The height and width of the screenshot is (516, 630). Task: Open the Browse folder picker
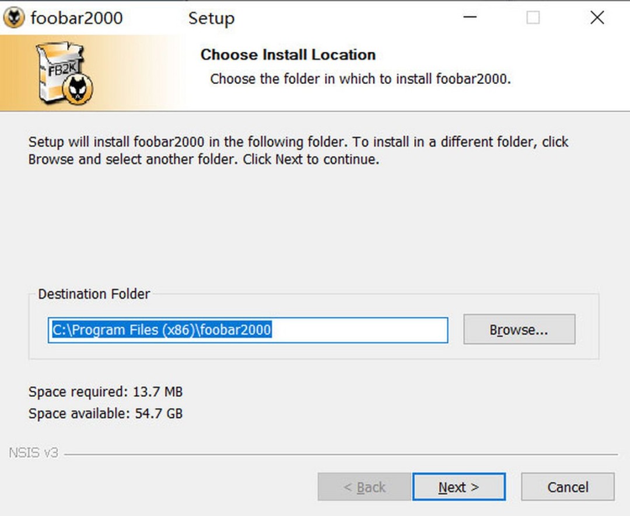pyautogui.click(x=519, y=329)
